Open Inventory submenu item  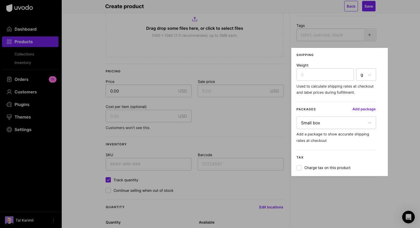pos(23,63)
